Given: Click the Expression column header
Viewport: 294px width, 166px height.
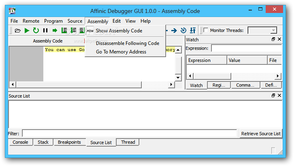Looking at the screenshot, I should tap(207, 60).
